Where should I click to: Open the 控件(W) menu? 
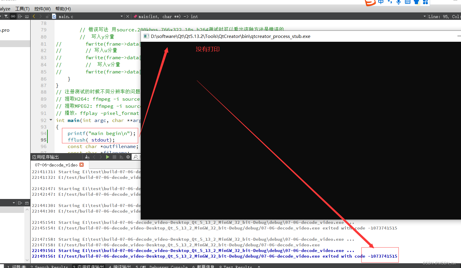pos(42,9)
